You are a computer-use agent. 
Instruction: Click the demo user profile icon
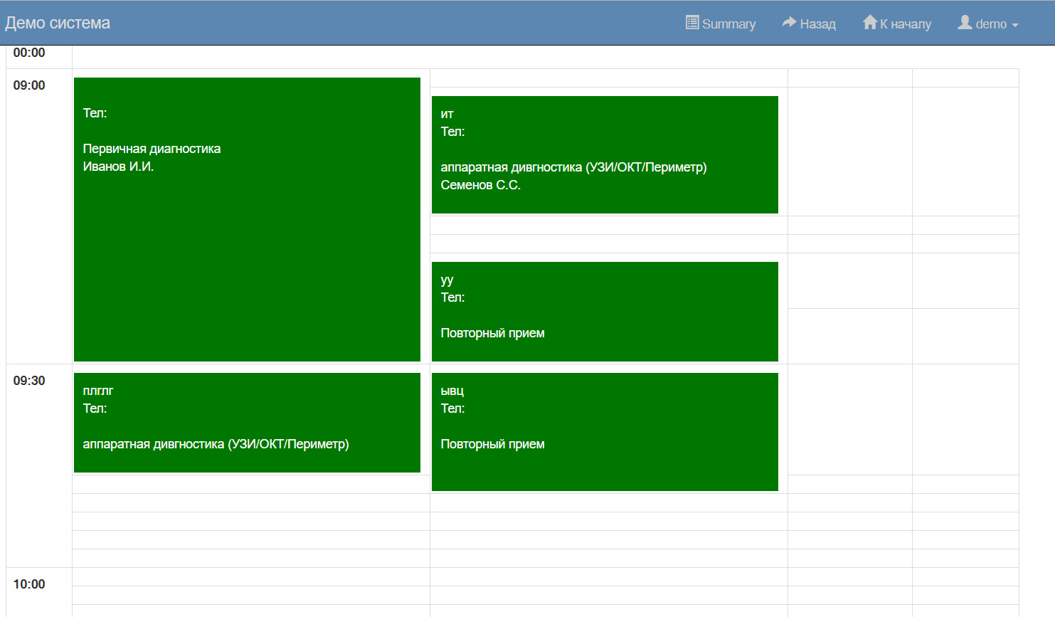pos(965,23)
